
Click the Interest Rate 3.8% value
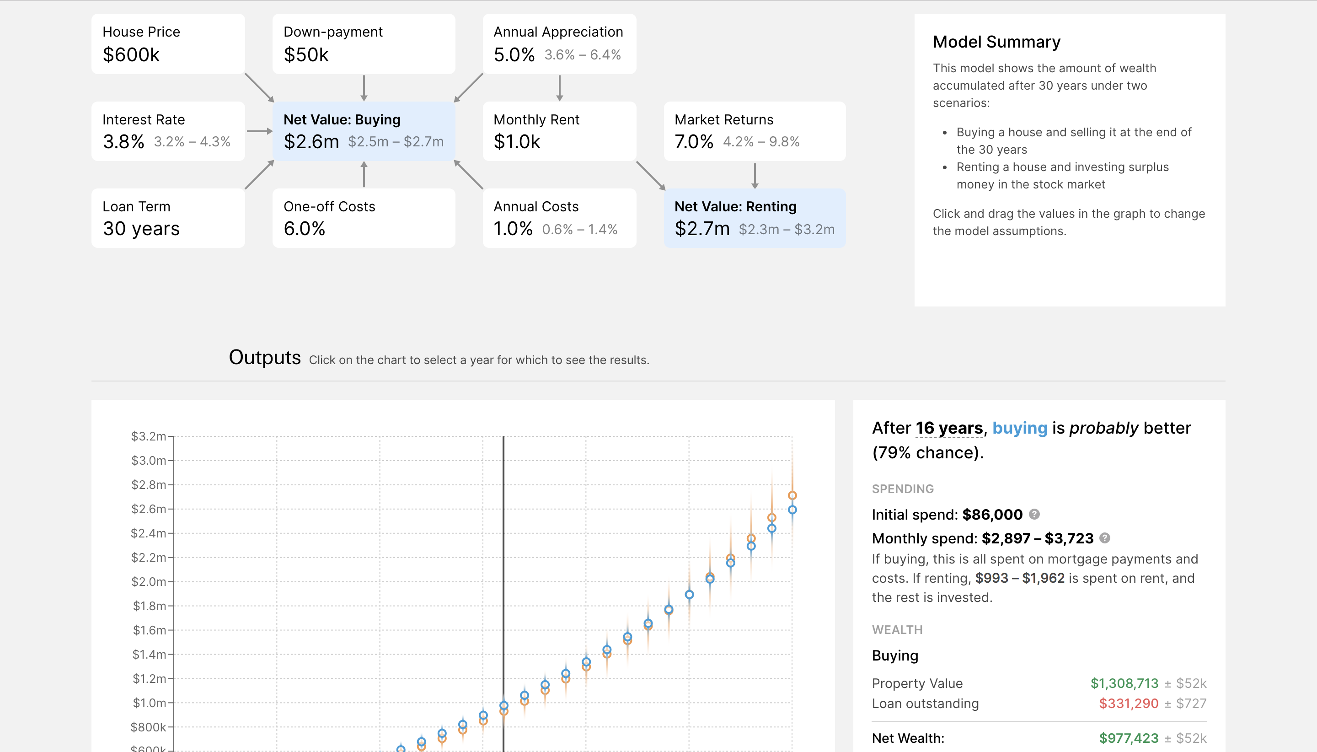(123, 141)
